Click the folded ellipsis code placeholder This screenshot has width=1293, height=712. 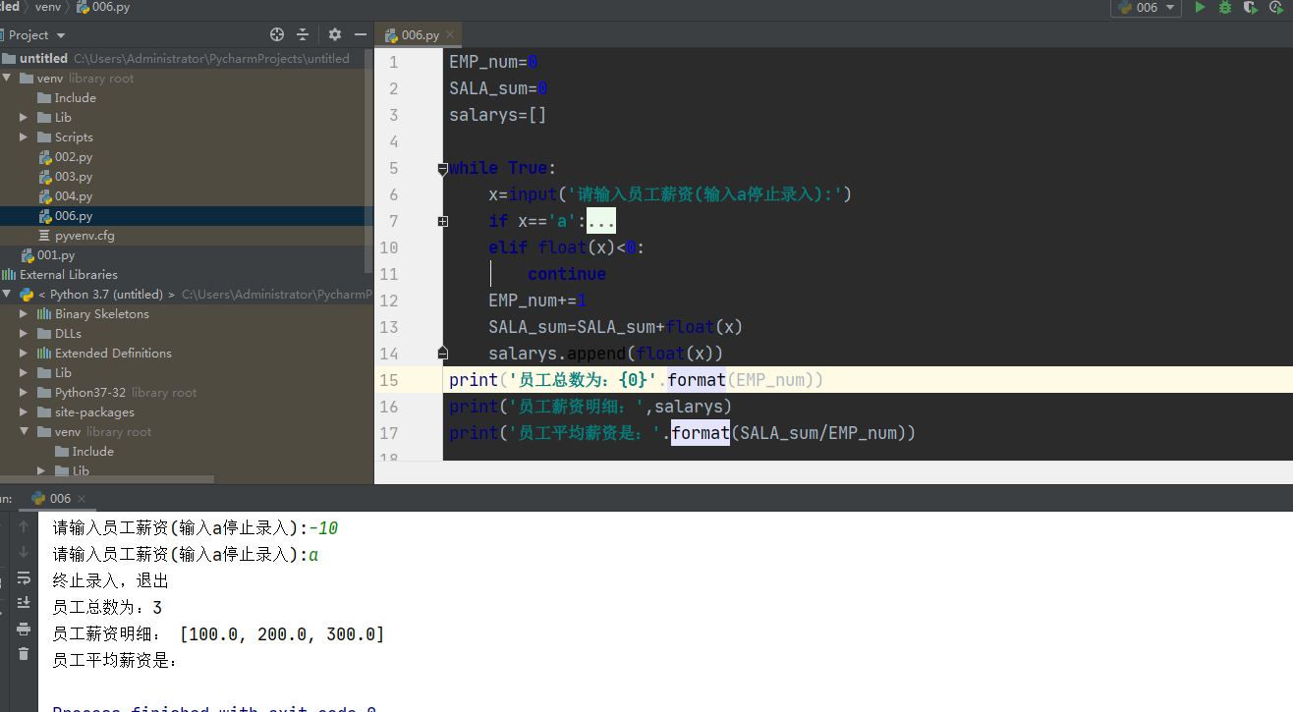coord(601,221)
